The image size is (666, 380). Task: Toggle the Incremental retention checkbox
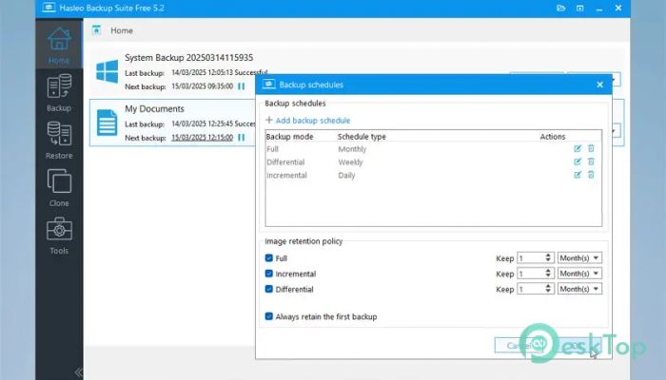(x=269, y=274)
